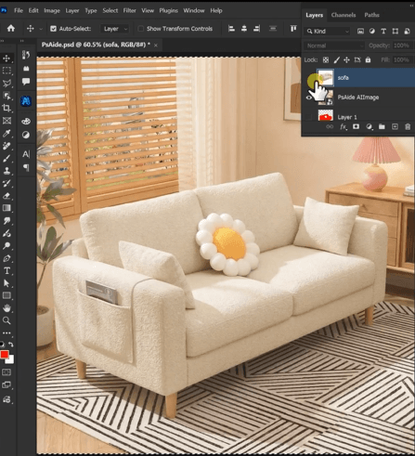Open the Filter menu

[x=129, y=10]
